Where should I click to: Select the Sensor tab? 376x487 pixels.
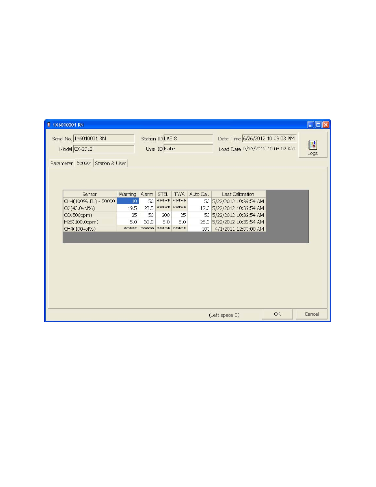84,163
